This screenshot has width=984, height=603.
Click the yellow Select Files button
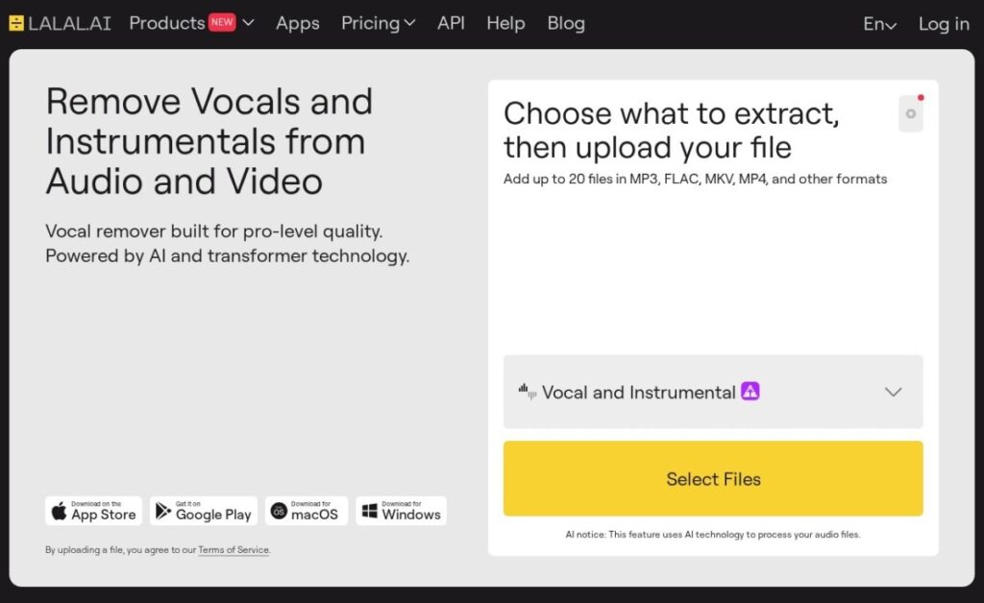(713, 478)
